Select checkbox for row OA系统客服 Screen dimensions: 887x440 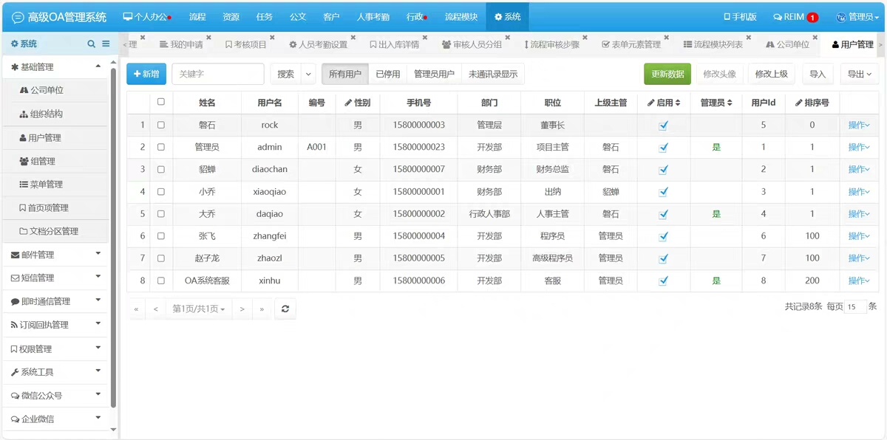click(161, 281)
